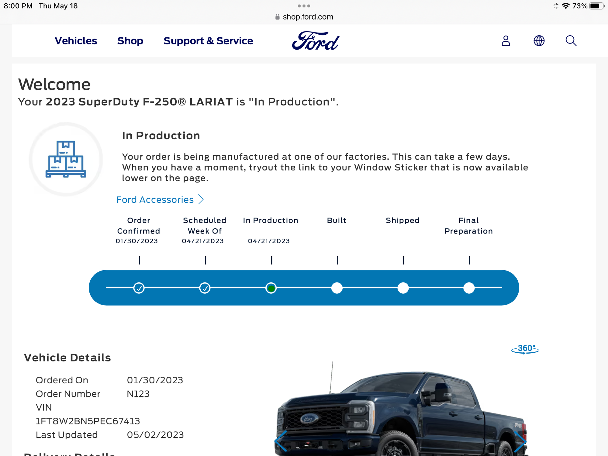The height and width of the screenshot is (456, 608).
Task: Activate the 360° vehicle view icon
Action: click(x=526, y=349)
